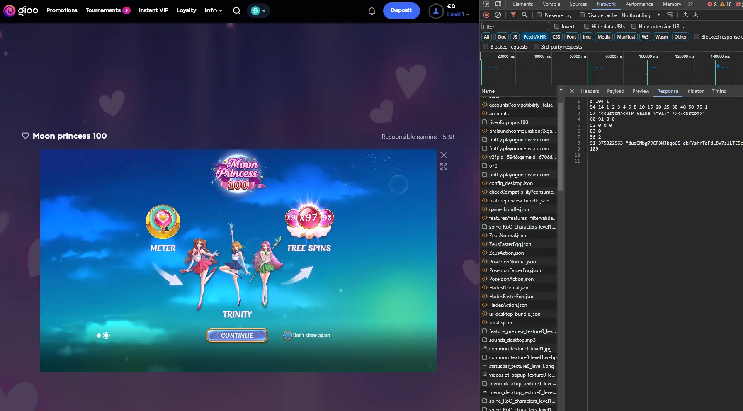Toggle device toolbar in DevTools

coord(498,4)
